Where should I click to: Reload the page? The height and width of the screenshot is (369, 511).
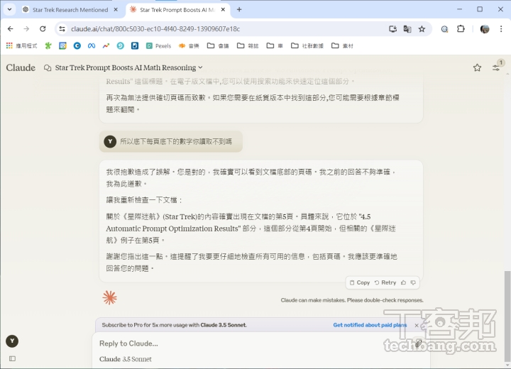click(43, 29)
